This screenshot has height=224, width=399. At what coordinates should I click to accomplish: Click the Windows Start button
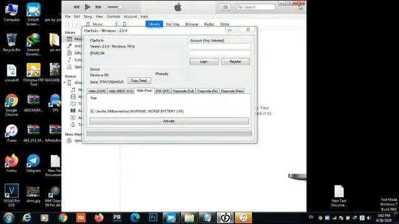(x=9, y=218)
